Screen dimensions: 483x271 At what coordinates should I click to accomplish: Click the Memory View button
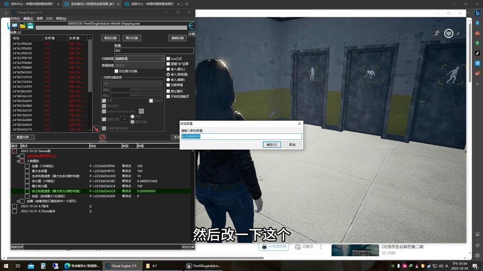(x=22, y=137)
